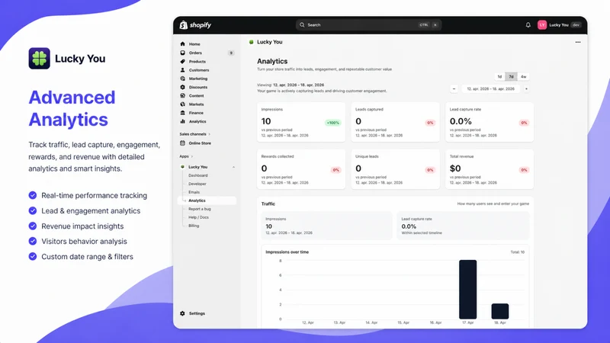Click the Settings gear icon
Viewport: 610px width, 343px height.
pyautogui.click(x=182, y=313)
